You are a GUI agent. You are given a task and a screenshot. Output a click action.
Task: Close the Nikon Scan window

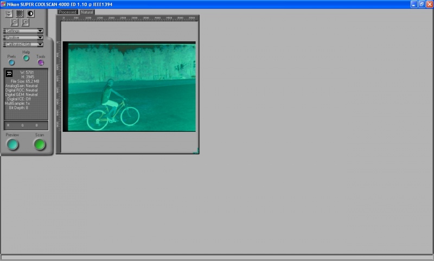pyautogui.click(x=430, y=4)
